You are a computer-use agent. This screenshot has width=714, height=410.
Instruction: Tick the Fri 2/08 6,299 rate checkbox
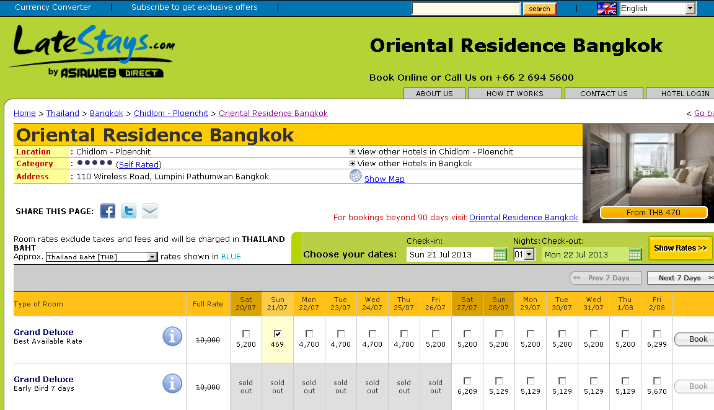(657, 334)
